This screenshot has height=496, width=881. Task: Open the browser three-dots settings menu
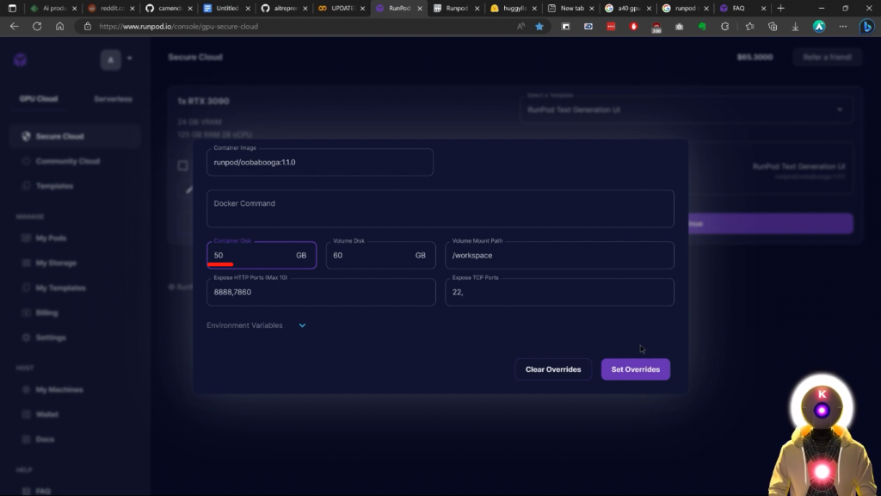click(x=843, y=27)
